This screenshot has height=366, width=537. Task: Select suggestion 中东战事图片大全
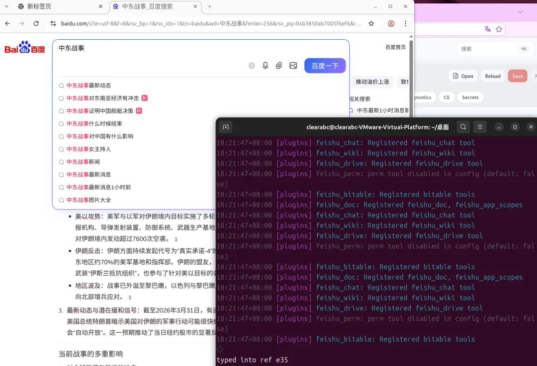[x=89, y=200]
